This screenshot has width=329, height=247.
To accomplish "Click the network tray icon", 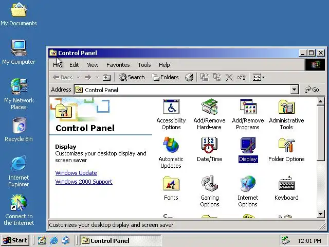I will [x=286, y=240].
